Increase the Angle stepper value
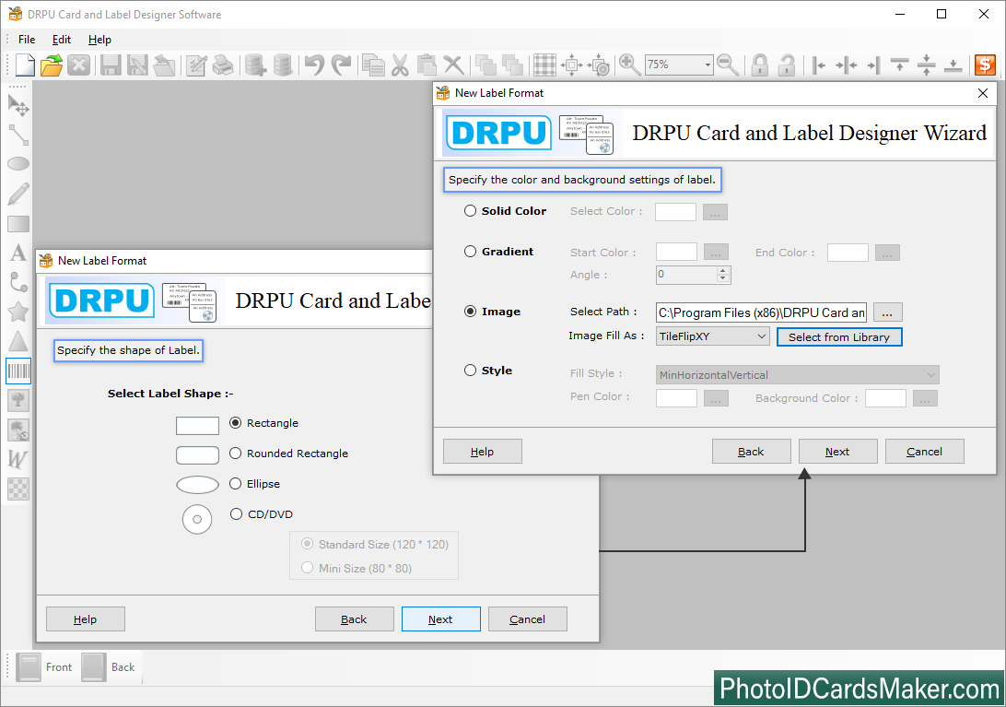The image size is (1006, 707). (723, 270)
